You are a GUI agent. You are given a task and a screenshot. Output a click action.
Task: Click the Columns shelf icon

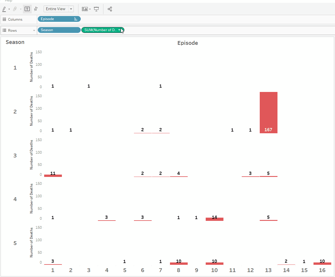pyautogui.click(x=4, y=19)
